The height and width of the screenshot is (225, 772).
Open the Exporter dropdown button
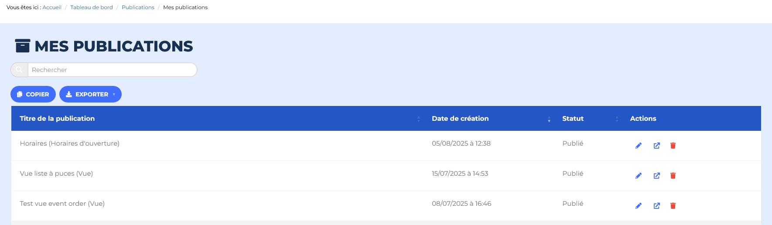coord(90,94)
